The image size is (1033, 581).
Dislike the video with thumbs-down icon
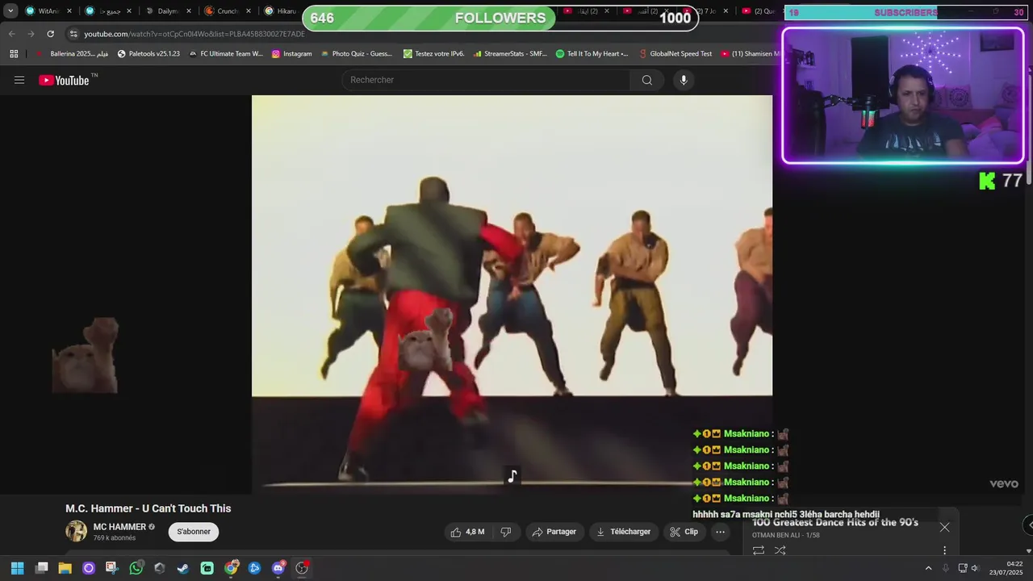(x=506, y=532)
